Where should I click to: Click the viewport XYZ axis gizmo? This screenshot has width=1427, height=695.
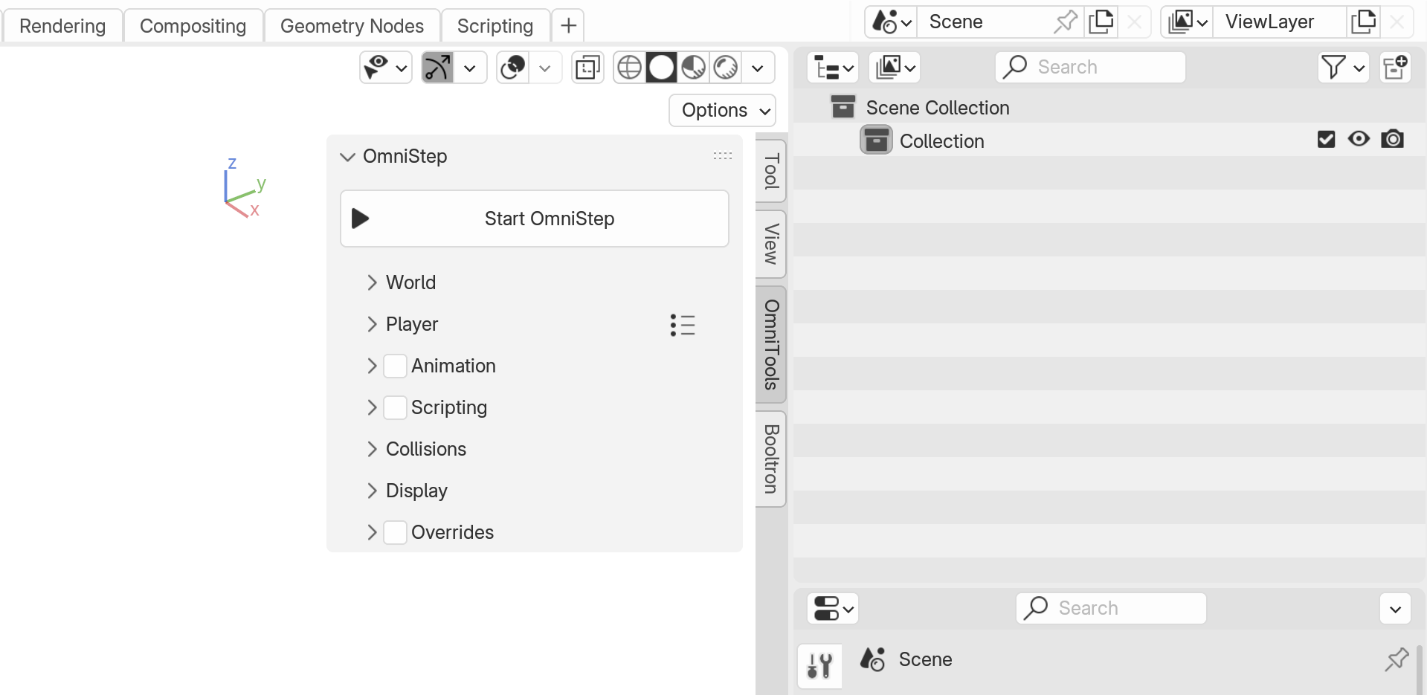[245, 187]
